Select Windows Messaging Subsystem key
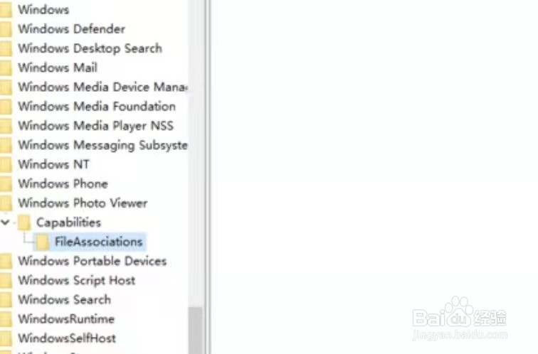Image resolution: width=538 pixels, height=354 pixels. pyautogui.click(x=103, y=145)
